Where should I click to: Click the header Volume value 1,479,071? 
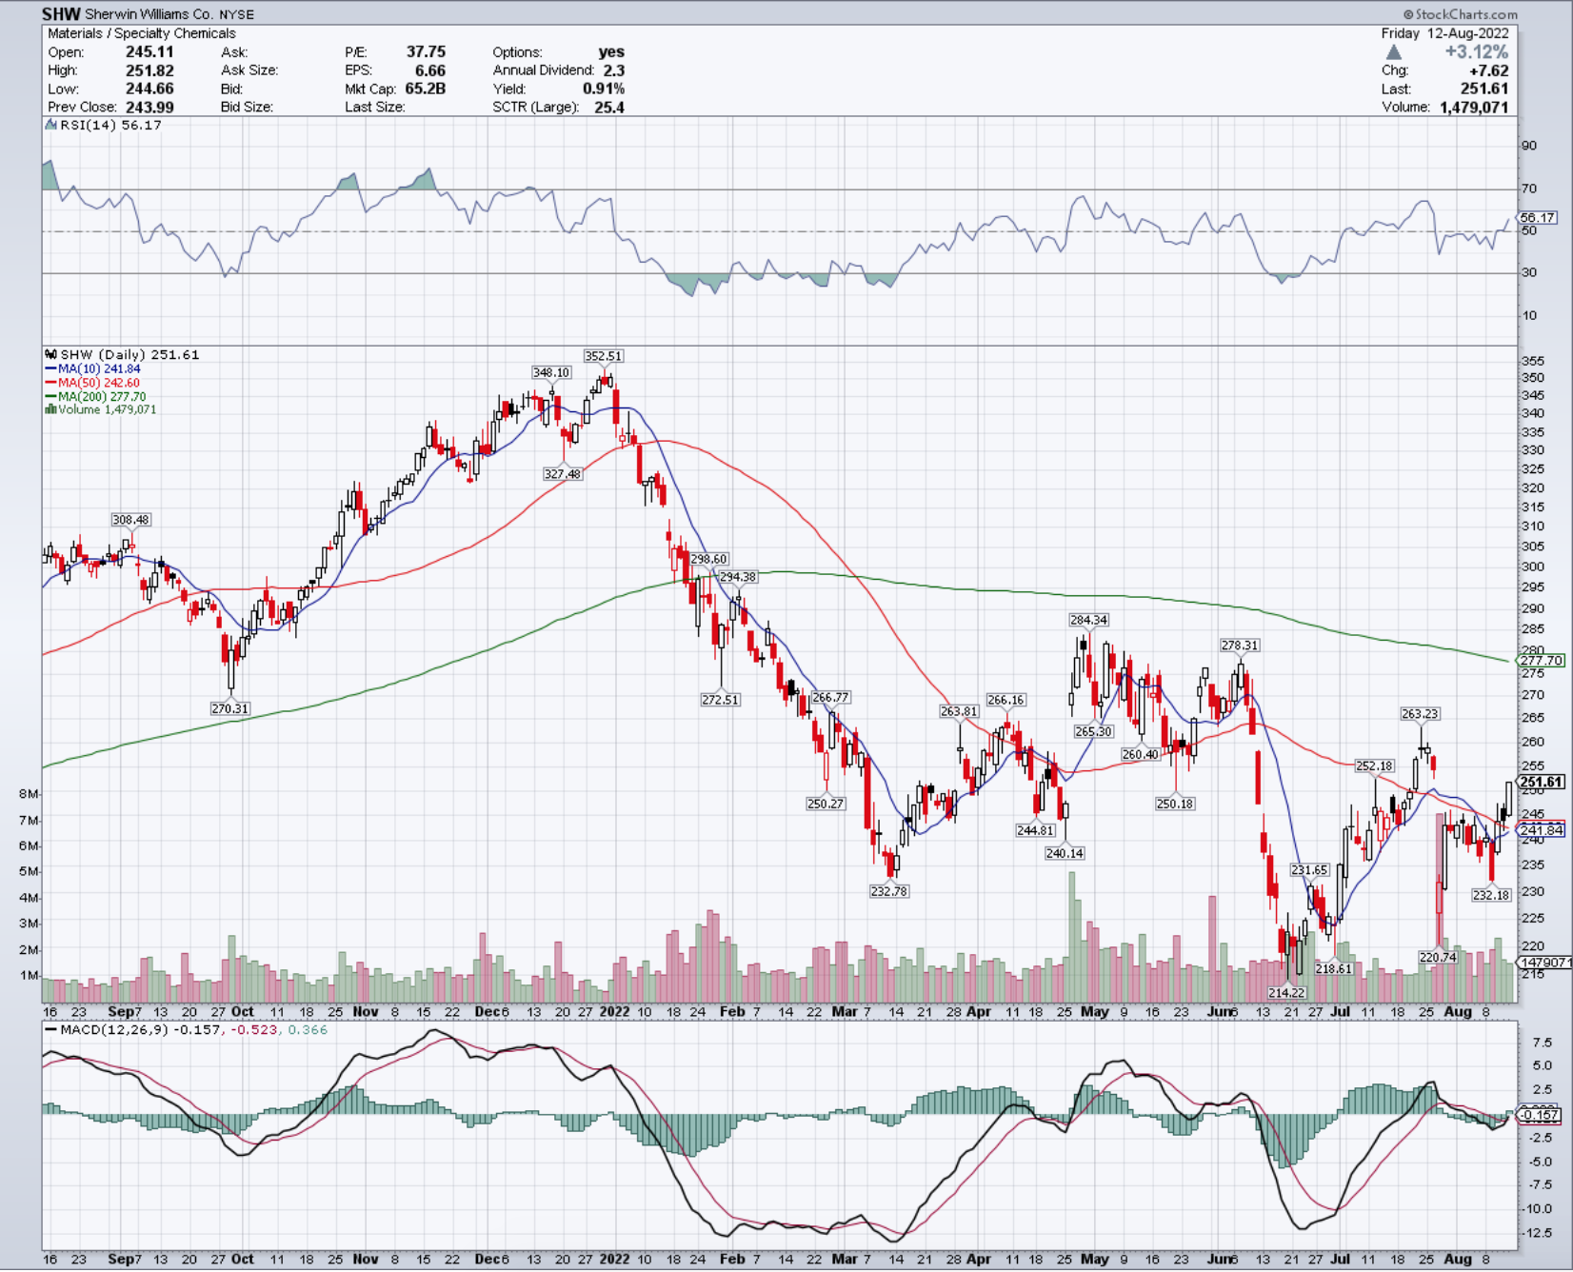(1475, 108)
